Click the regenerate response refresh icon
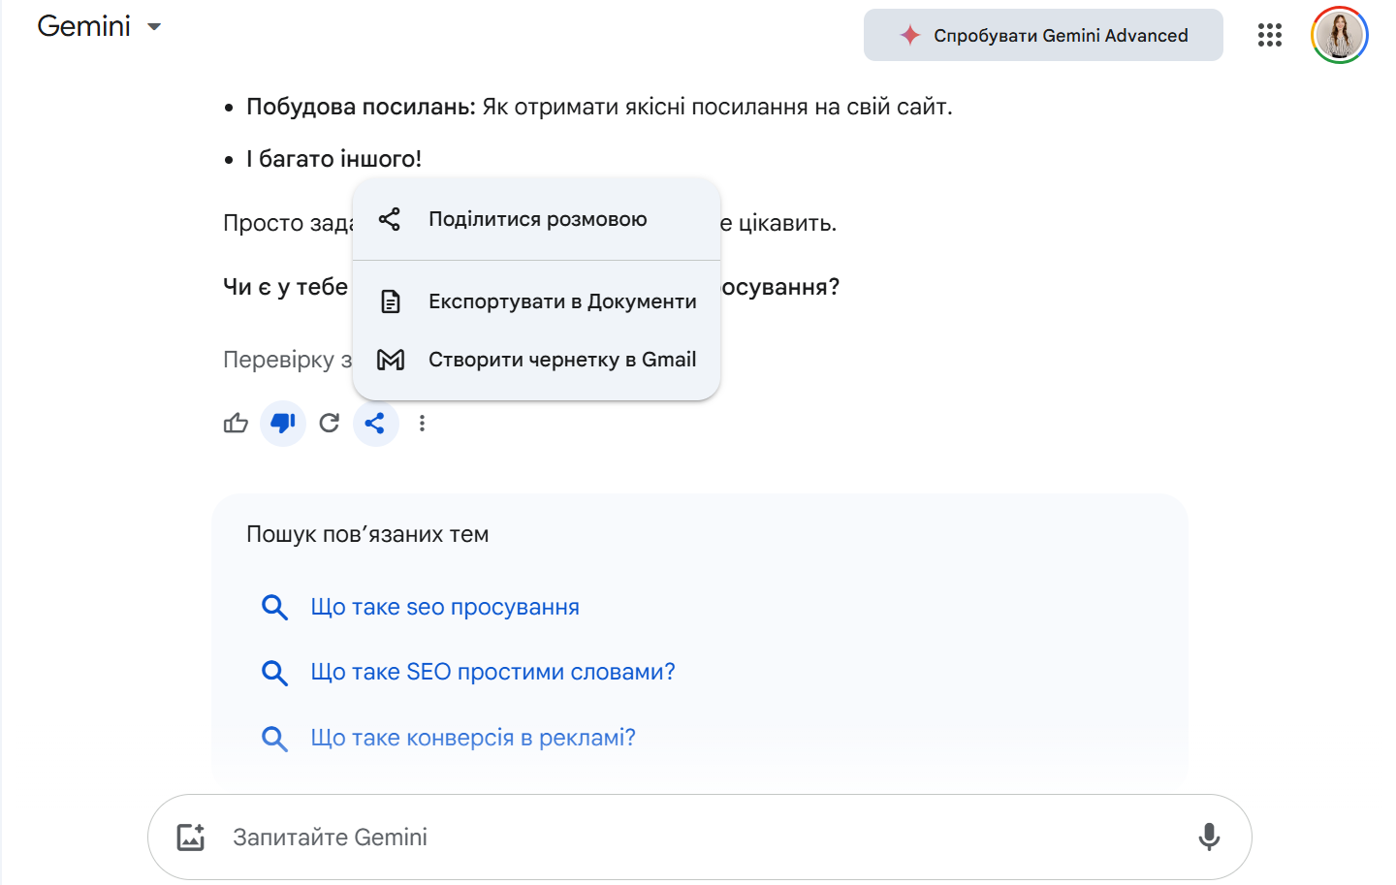 [330, 424]
